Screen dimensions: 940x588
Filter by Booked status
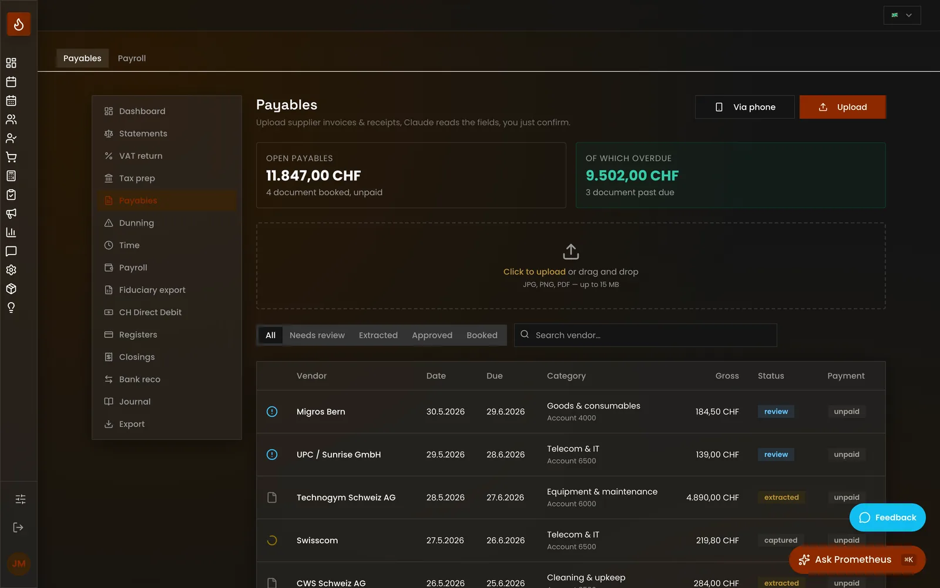[x=482, y=335]
